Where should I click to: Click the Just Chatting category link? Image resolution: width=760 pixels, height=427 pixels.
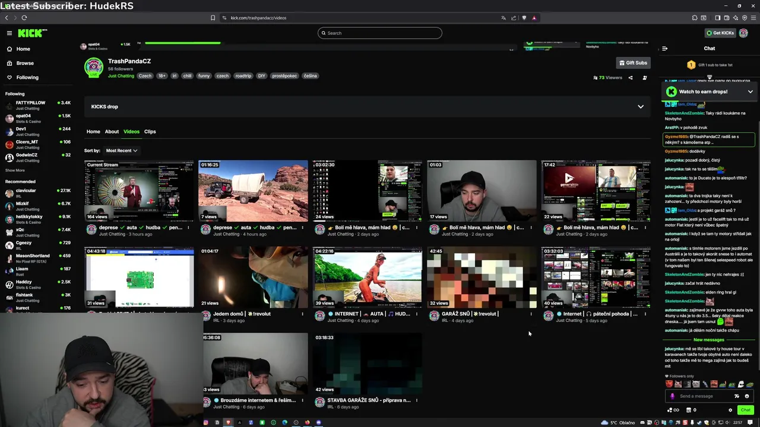[x=121, y=76]
